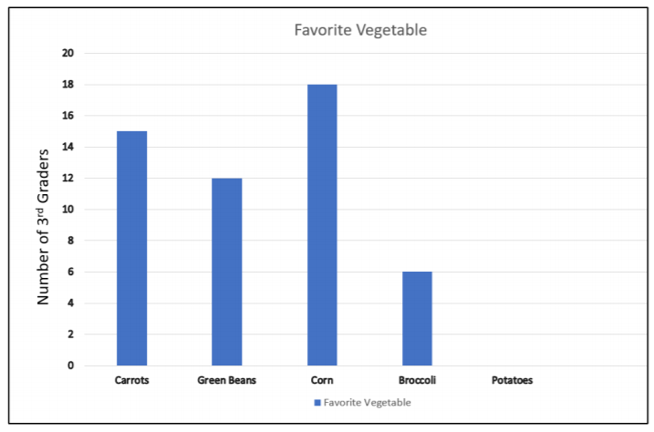Click the "Favorite Vegetable" chart title

tap(360, 30)
